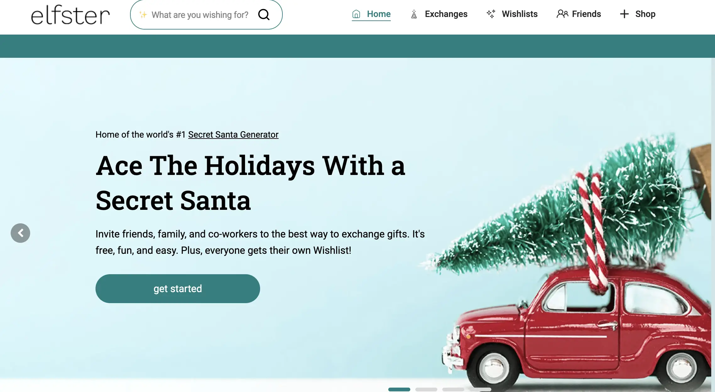Click the house icon beside Home
The height and width of the screenshot is (392, 715).
coord(356,14)
